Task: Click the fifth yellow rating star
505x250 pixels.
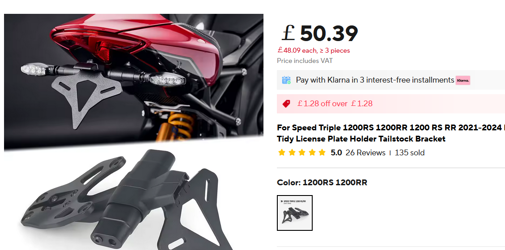Action: click(x=322, y=153)
